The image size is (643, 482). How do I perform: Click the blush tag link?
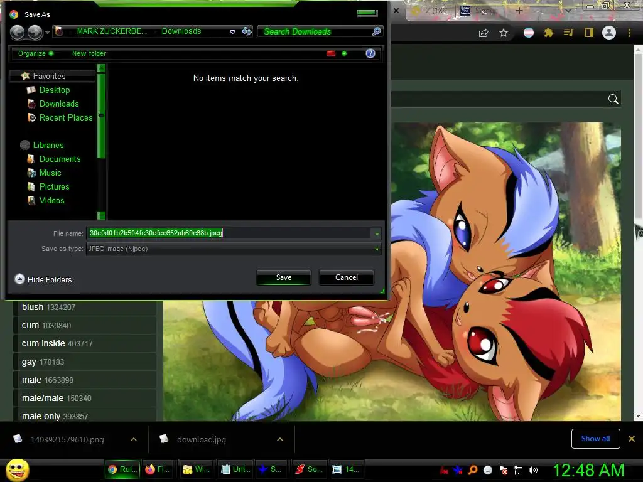(x=33, y=307)
